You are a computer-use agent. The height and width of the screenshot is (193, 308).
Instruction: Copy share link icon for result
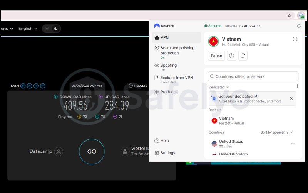[23, 86]
